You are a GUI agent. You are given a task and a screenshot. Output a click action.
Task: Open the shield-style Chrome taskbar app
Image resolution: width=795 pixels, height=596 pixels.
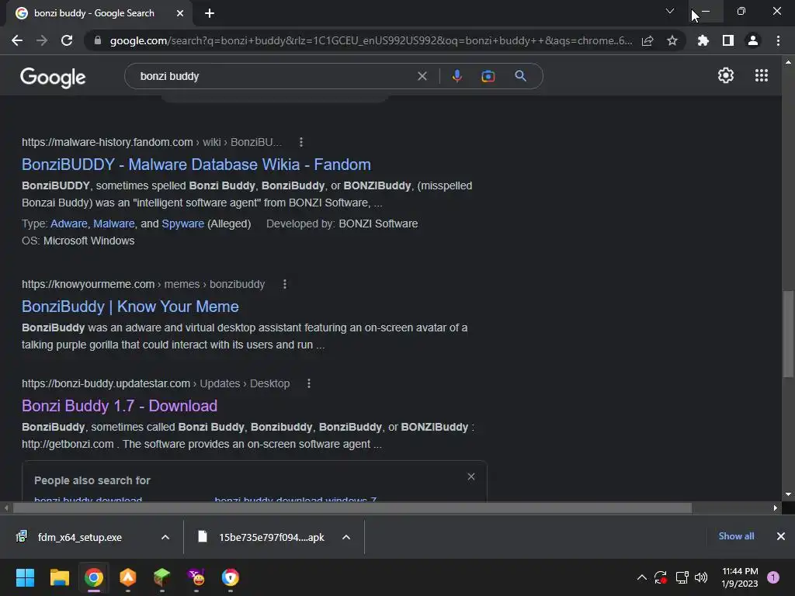click(230, 577)
